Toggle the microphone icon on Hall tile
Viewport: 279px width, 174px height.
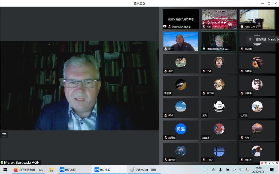pos(204,27)
